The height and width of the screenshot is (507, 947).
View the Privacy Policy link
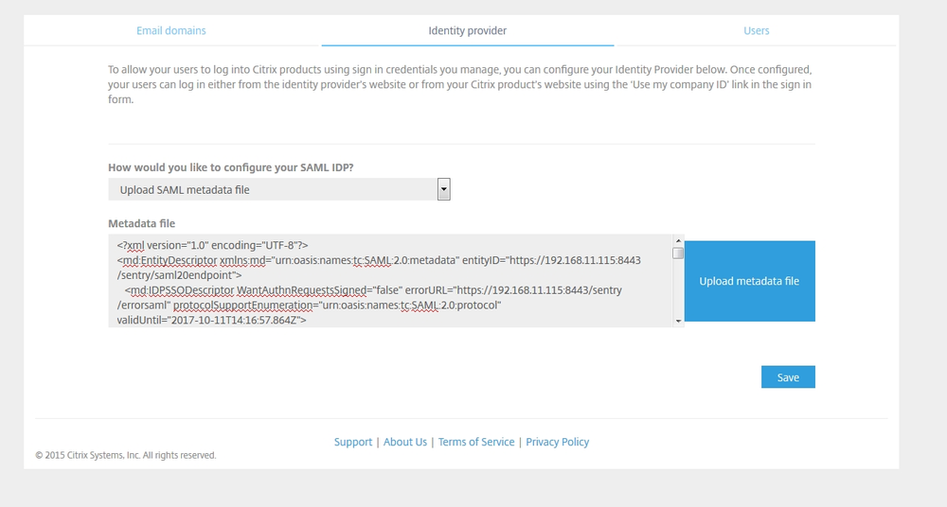pyautogui.click(x=557, y=442)
